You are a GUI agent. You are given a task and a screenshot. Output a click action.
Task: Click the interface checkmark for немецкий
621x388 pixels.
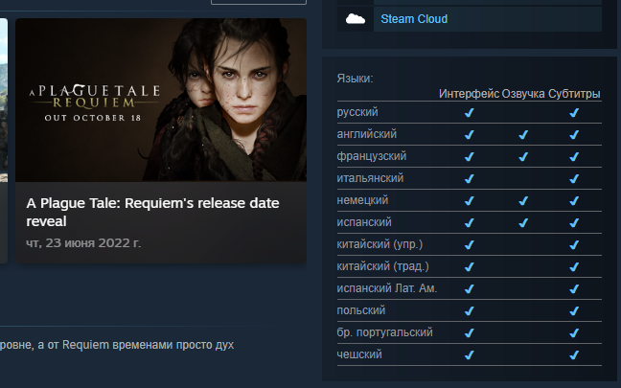470,201
